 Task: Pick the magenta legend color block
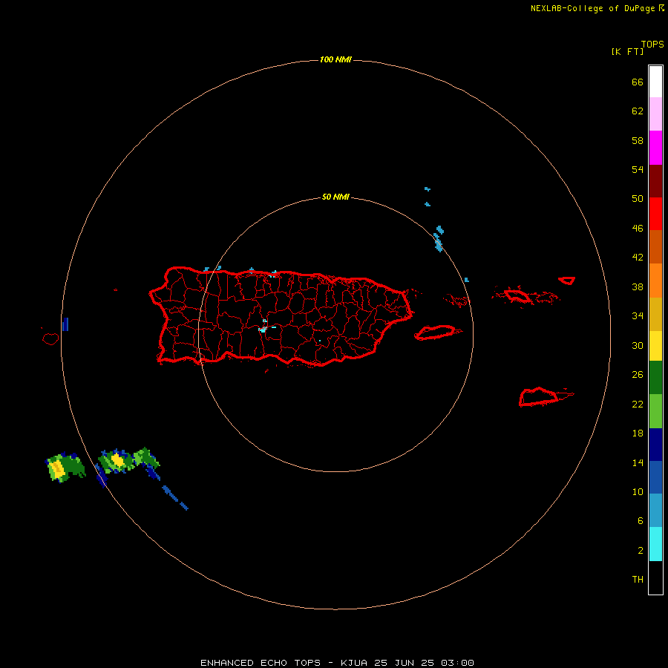[x=655, y=148]
